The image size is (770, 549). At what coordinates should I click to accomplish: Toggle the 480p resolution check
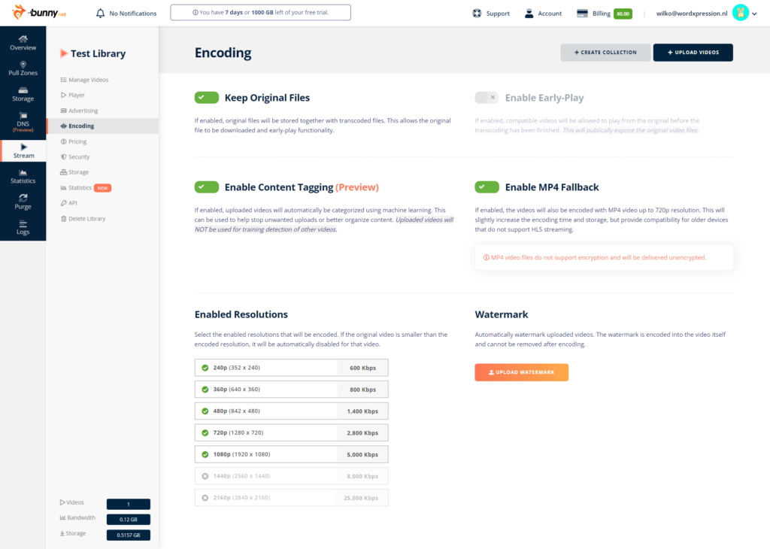click(205, 411)
